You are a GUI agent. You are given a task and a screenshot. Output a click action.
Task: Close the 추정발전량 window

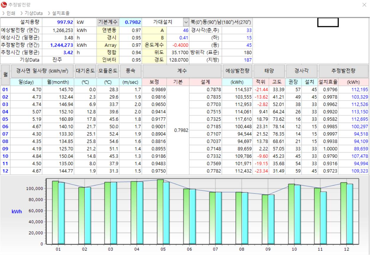click(x=364, y=5)
